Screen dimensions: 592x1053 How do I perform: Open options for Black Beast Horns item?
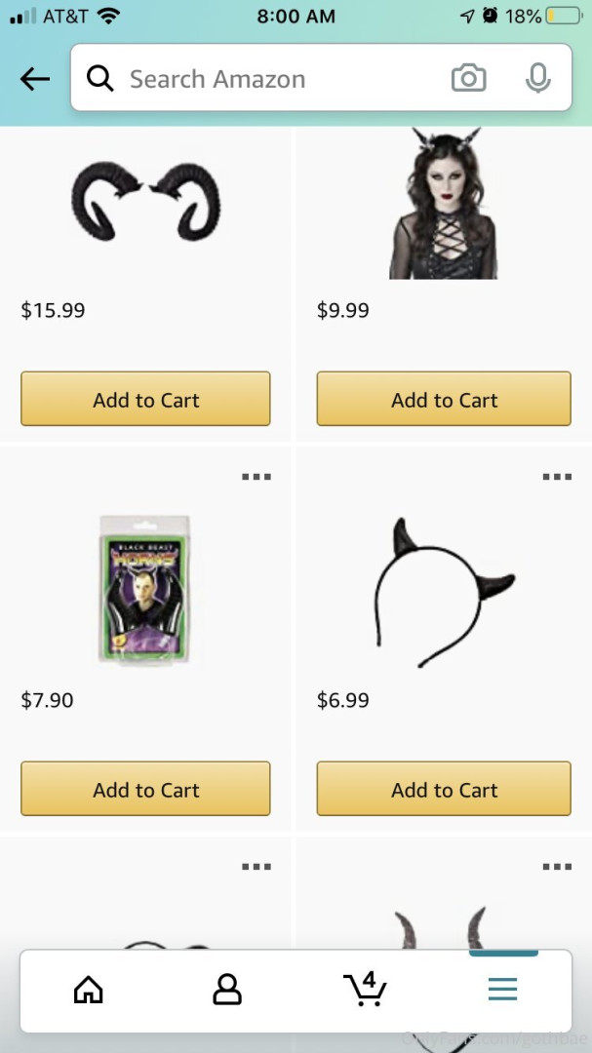click(x=257, y=477)
